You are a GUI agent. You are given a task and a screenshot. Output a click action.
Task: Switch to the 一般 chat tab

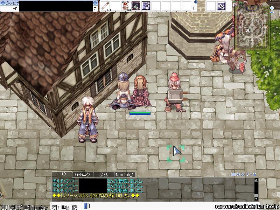(x=62, y=174)
